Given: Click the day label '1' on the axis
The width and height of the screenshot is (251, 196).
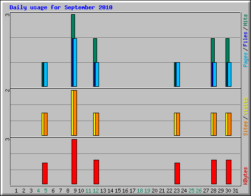Looking at the screenshot, I should coord(16,191).
